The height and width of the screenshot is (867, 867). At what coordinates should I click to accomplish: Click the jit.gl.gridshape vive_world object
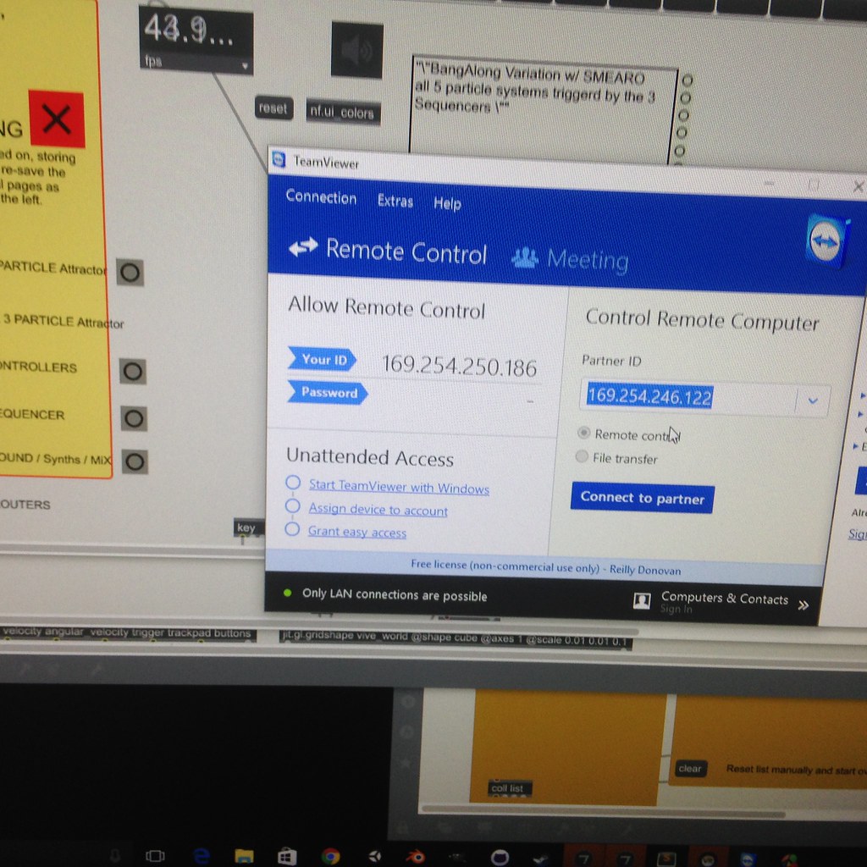coord(456,639)
